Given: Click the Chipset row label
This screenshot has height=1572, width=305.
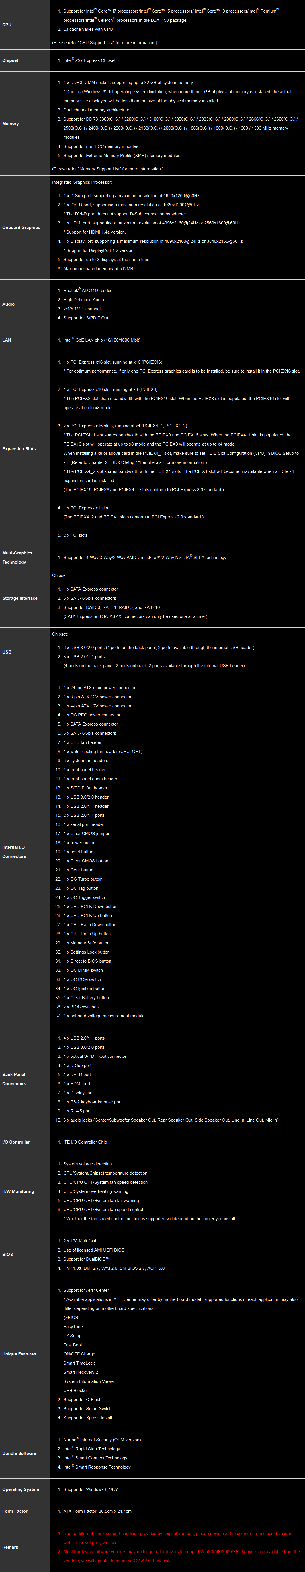Looking at the screenshot, I should [10, 60].
